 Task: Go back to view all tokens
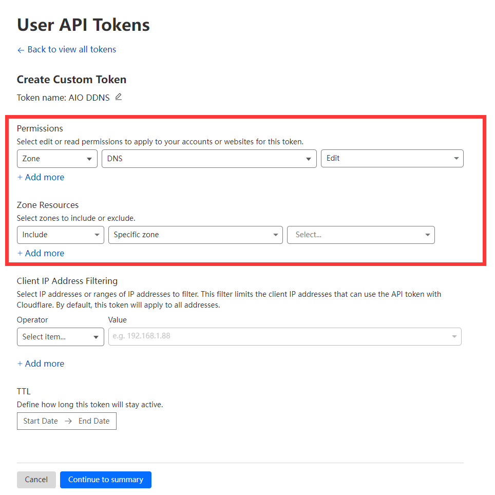[x=71, y=49]
